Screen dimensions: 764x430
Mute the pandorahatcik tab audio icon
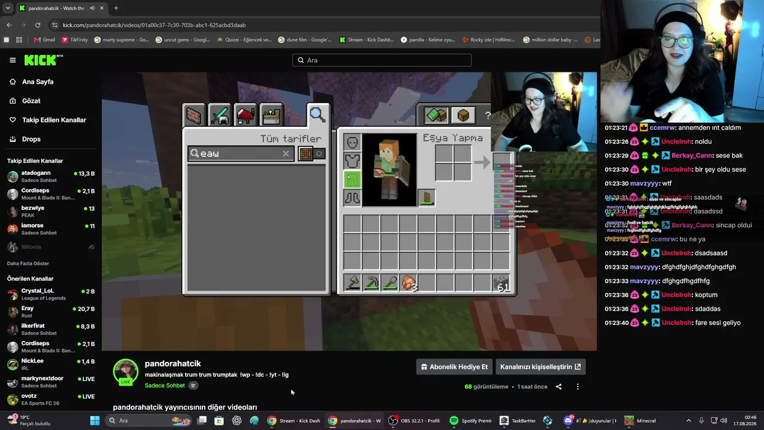click(x=92, y=8)
